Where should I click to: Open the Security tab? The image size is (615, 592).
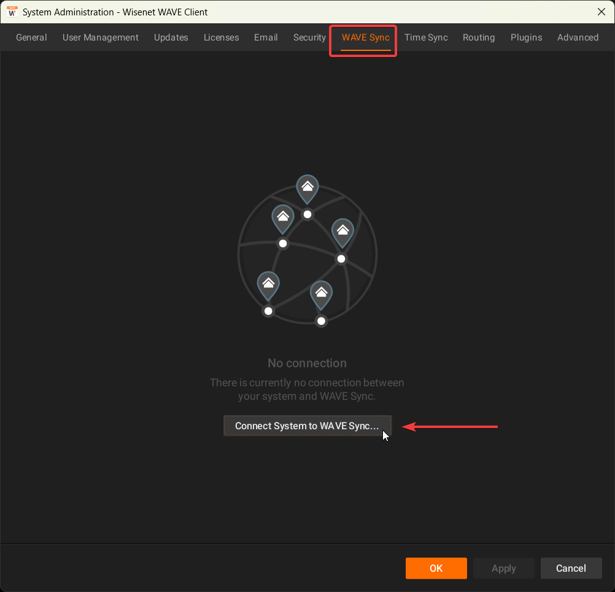309,37
